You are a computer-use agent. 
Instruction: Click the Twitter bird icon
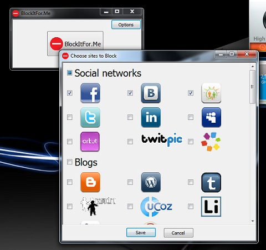coord(90,117)
